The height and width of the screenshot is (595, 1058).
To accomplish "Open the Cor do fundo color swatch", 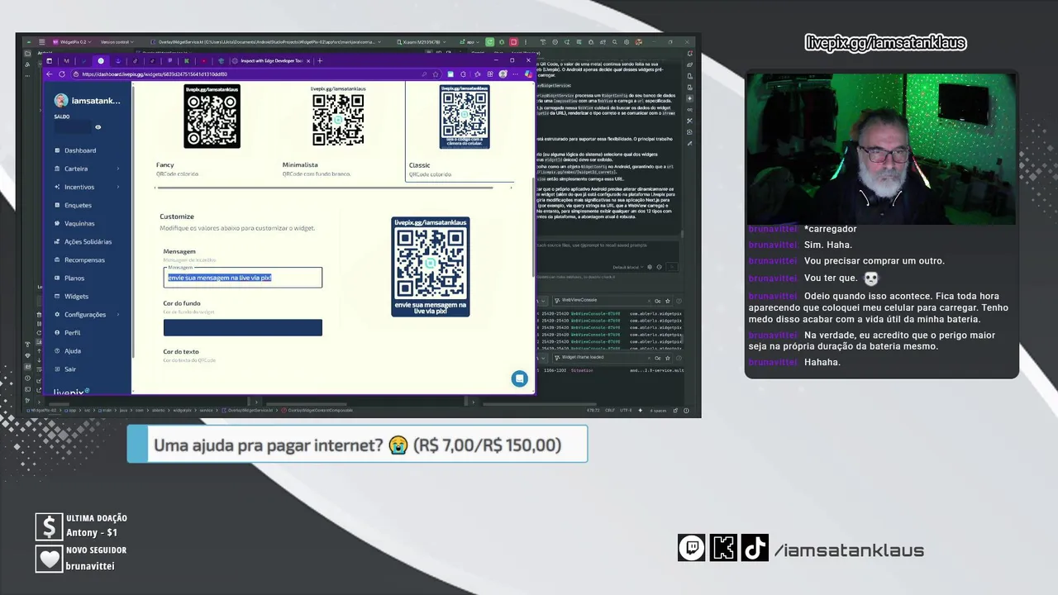I will [x=243, y=327].
